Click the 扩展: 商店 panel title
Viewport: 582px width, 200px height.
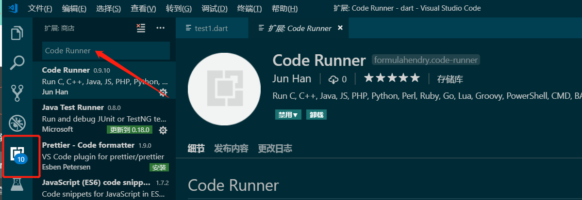(x=59, y=28)
